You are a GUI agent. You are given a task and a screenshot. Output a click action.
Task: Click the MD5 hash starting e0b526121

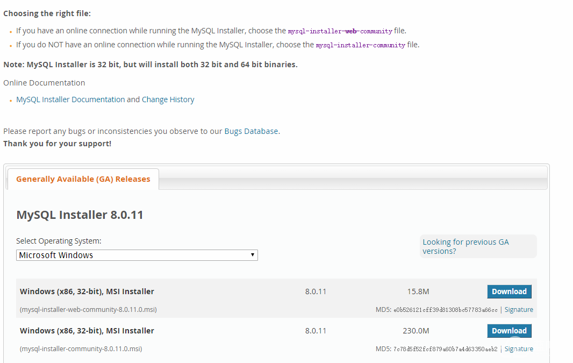pyautogui.click(x=446, y=310)
